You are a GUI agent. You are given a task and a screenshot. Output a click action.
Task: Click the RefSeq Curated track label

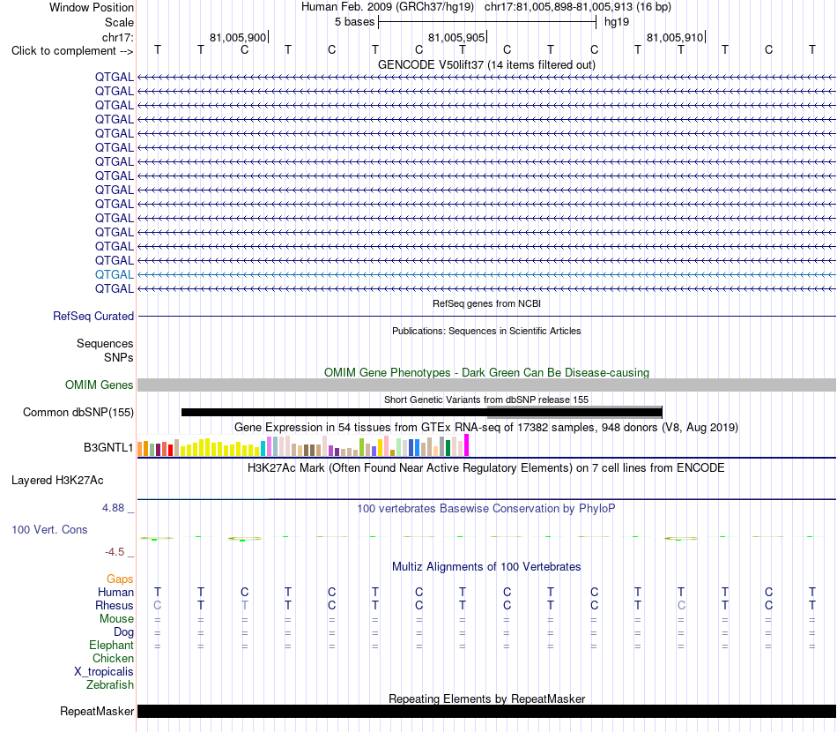pos(93,317)
